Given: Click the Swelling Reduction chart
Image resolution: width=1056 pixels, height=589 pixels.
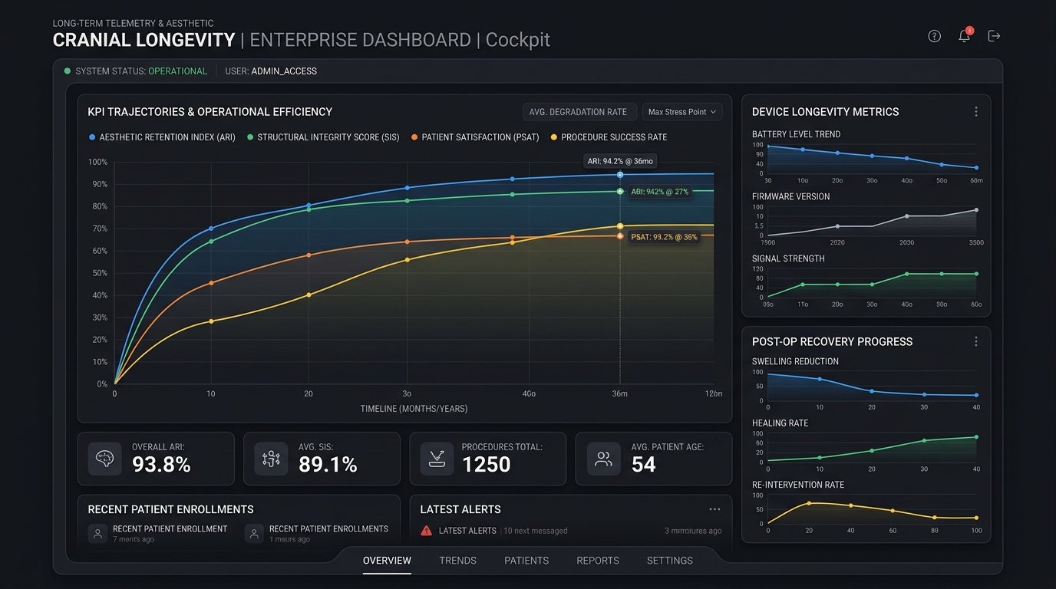Looking at the screenshot, I should coord(873,387).
